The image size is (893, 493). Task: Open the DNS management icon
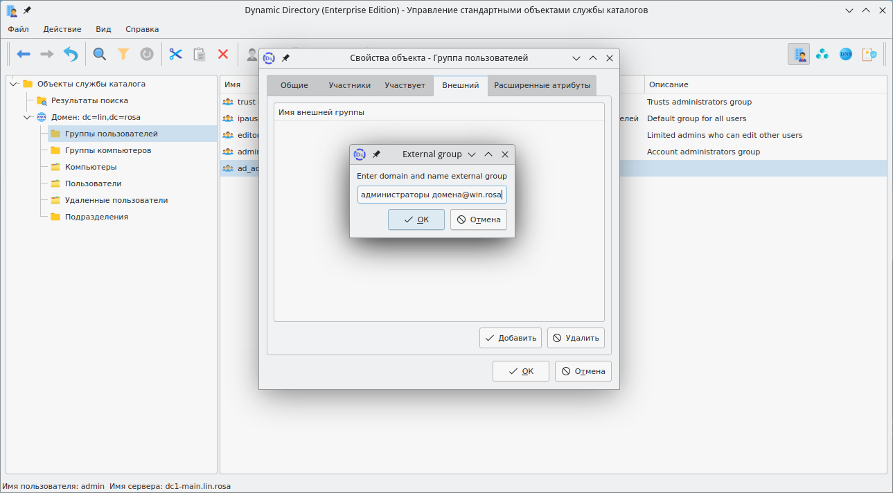click(846, 54)
